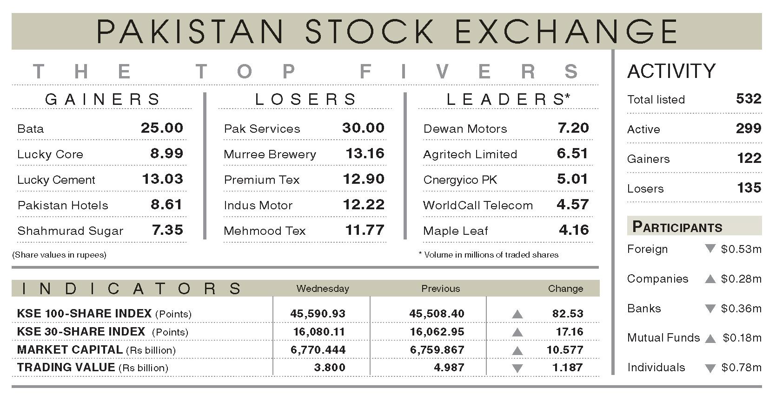This screenshot has height=394, width=769.
Task: Click the Wednesday column header in Indicators
Action: 323,289
